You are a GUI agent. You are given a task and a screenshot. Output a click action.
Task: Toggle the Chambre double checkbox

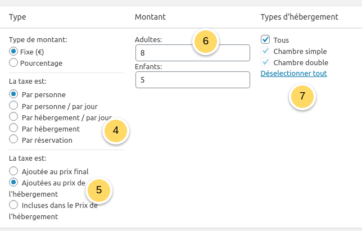point(265,62)
